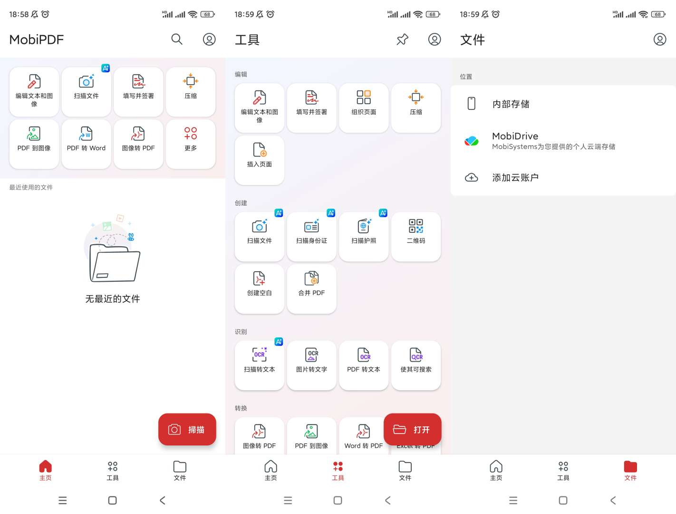676x514 pixels.
Task: Tap 添加云账户 option
Action: [563, 178]
